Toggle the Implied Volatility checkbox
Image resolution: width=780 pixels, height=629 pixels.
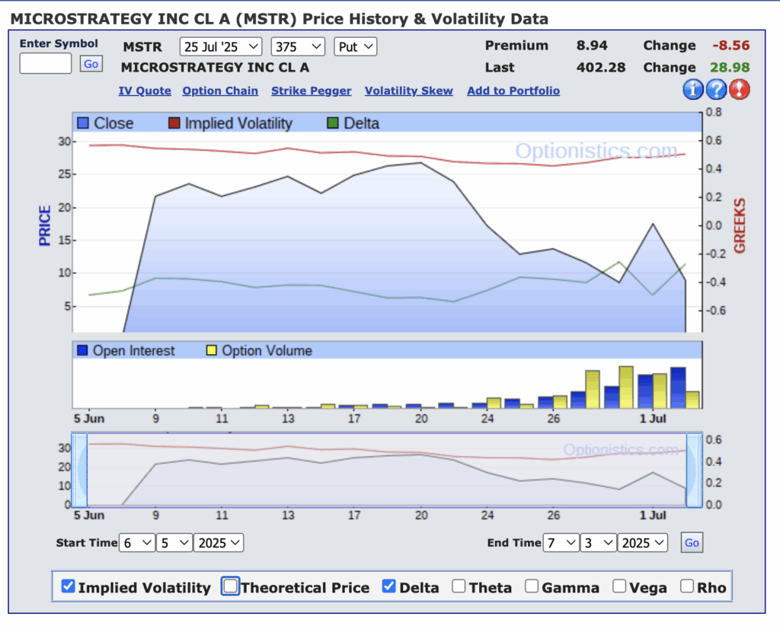68,586
